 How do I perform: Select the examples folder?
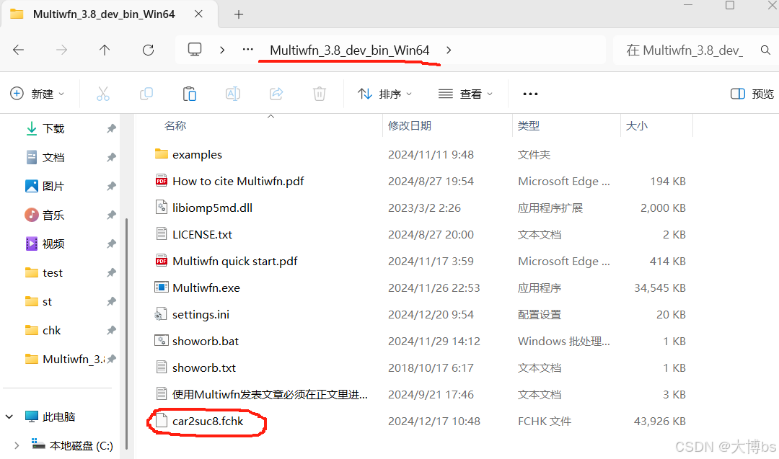197,154
